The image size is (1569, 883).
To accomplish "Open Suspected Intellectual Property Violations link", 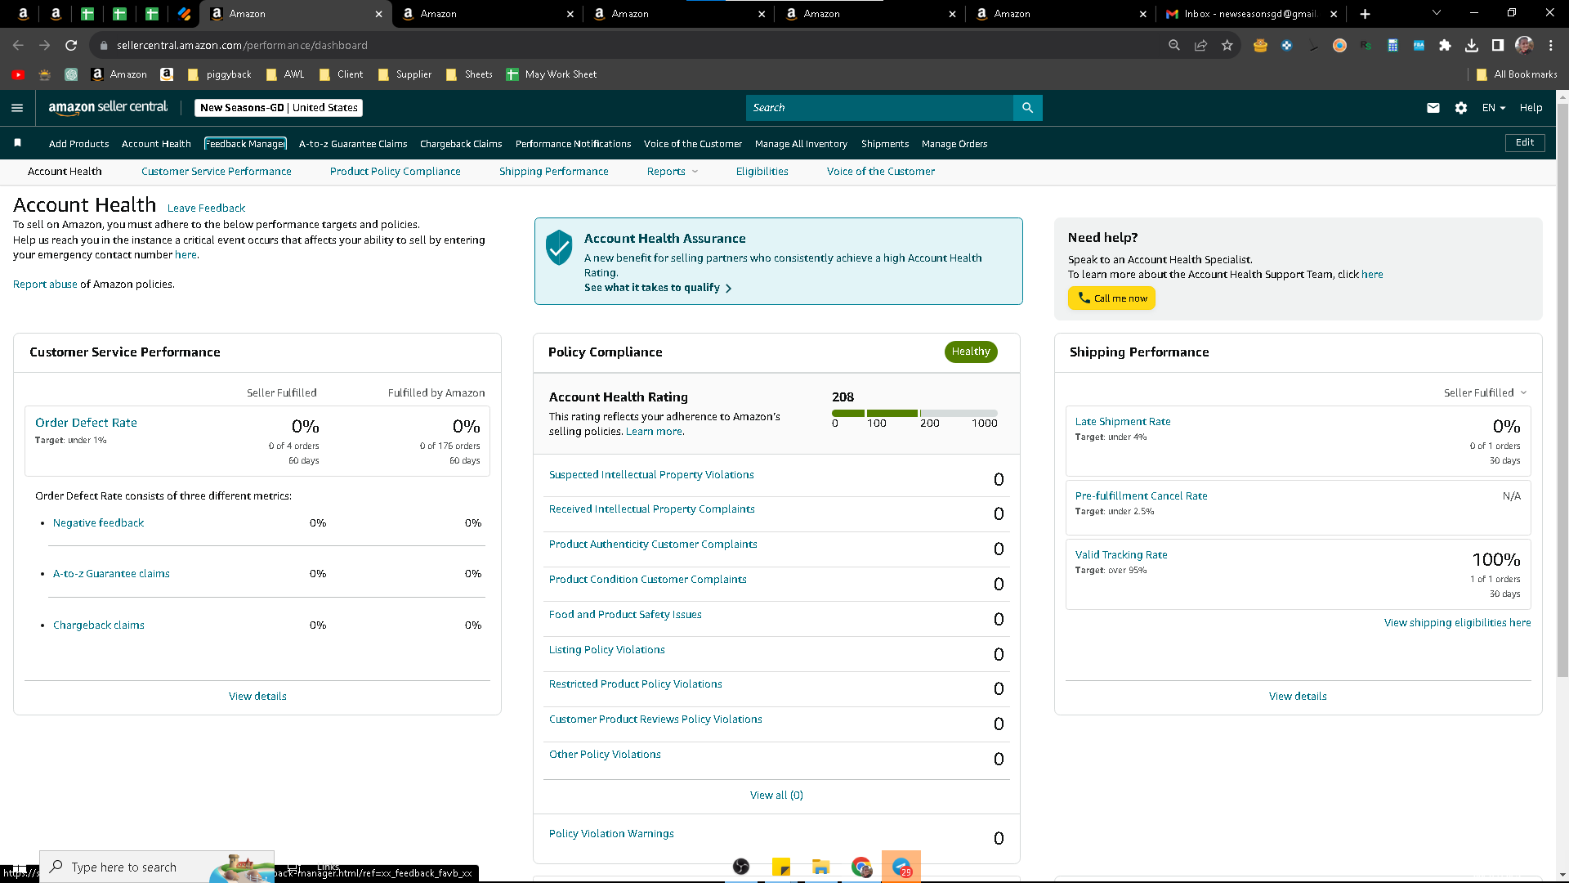I will pos(651,475).
